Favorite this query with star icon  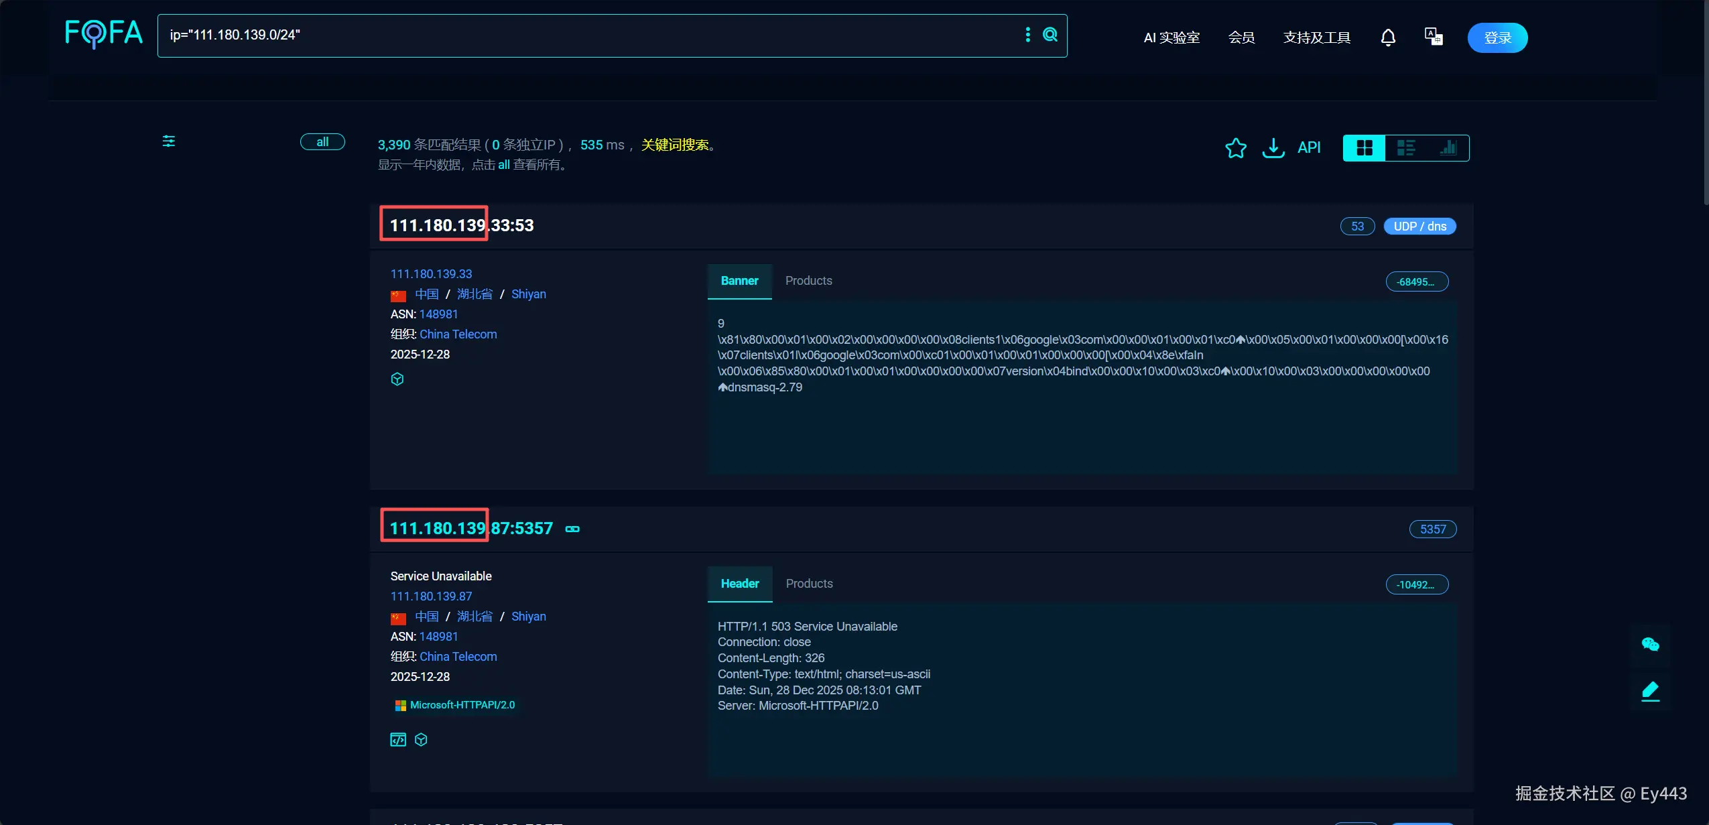[1235, 148]
